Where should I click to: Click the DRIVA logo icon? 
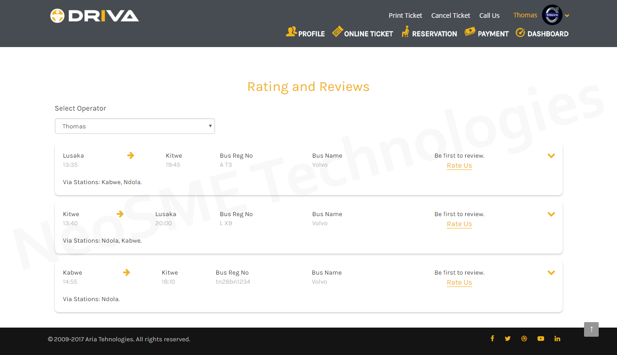click(x=57, y=15)
